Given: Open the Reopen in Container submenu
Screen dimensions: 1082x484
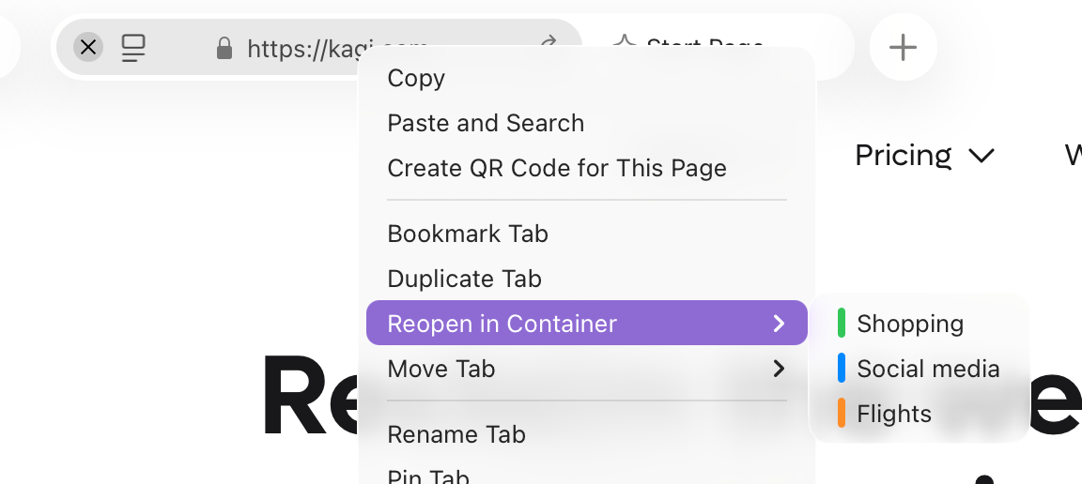Looking at the screenshot, I should coord(586,323).
